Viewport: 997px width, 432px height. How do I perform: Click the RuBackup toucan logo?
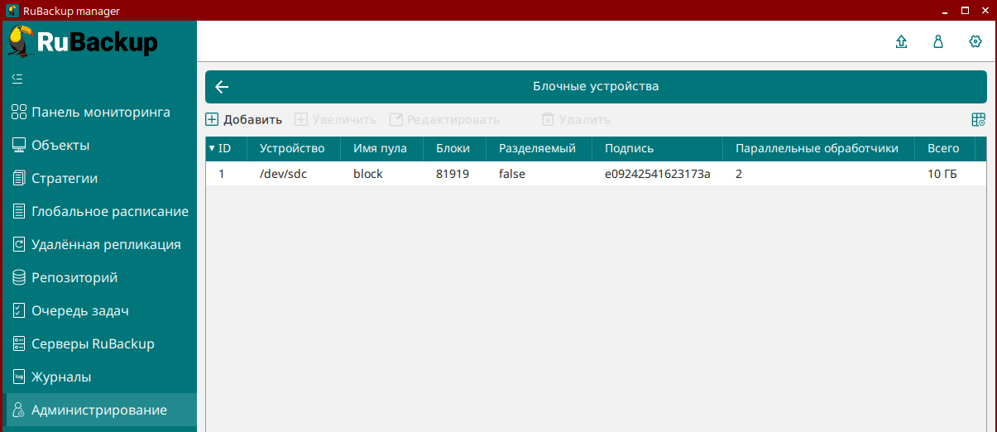tap(22, 42)
